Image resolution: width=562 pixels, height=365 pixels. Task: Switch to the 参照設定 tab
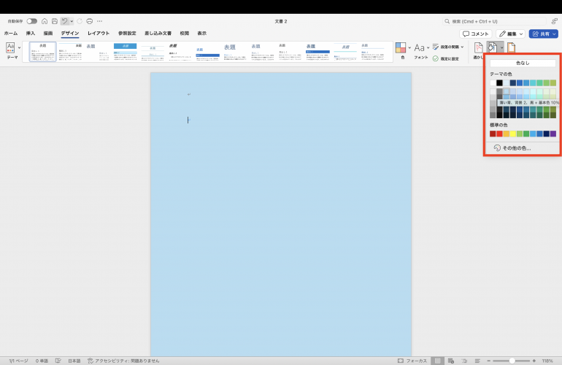coord(127,34)
